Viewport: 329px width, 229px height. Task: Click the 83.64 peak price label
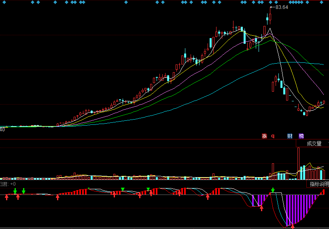[x=282, y=7]
